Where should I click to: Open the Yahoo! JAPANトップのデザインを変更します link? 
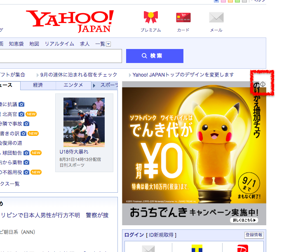coord(183,75)
